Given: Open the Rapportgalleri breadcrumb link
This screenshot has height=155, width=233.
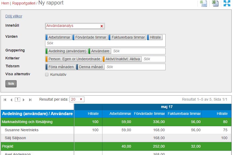Looking at the screenshot, I should coord(24,3).
